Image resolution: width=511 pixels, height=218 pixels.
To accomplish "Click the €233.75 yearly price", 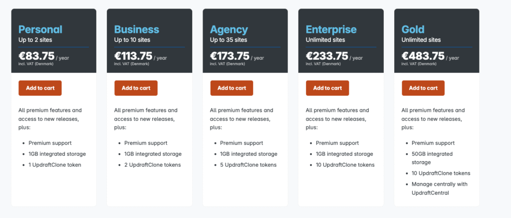I will [x=327, y=56].
